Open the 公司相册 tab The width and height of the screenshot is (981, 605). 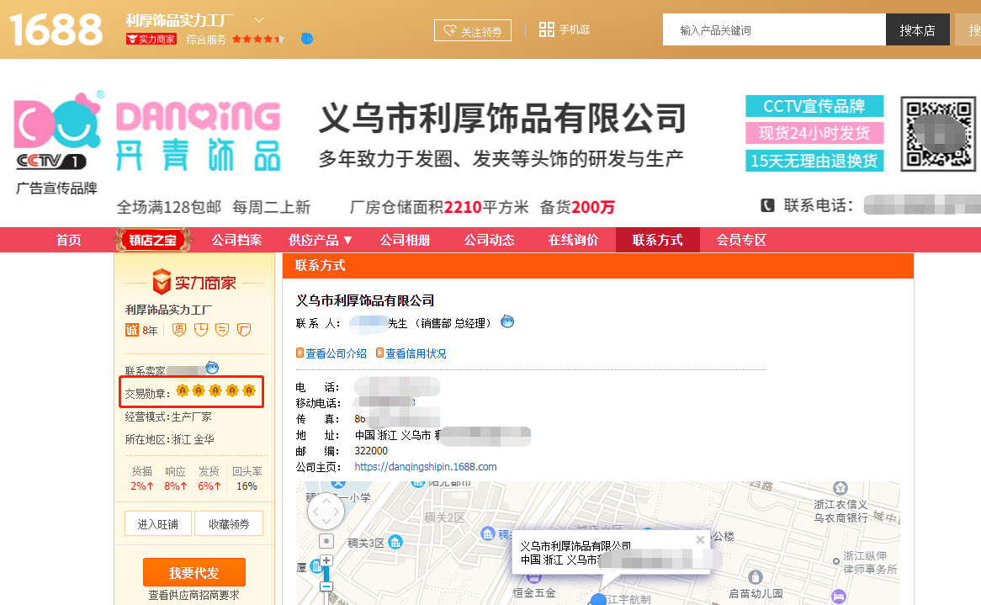pos(405,241)
